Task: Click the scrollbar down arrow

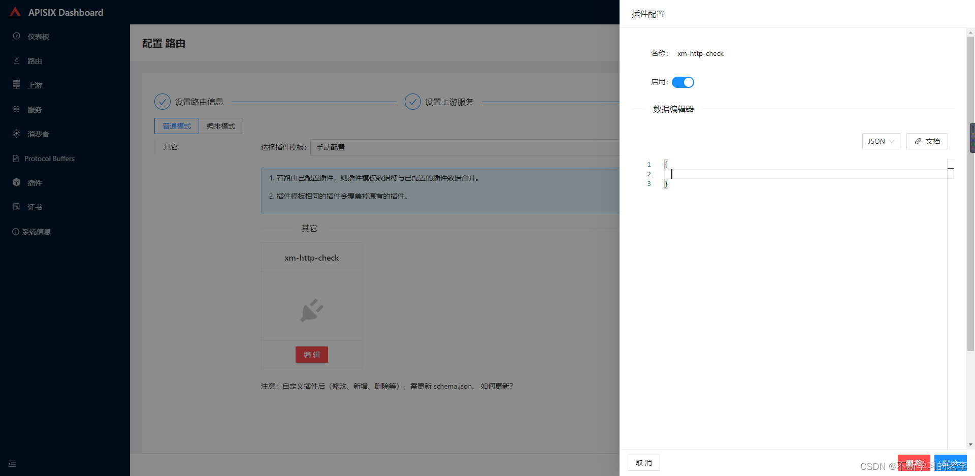Action: pos(971,445)
